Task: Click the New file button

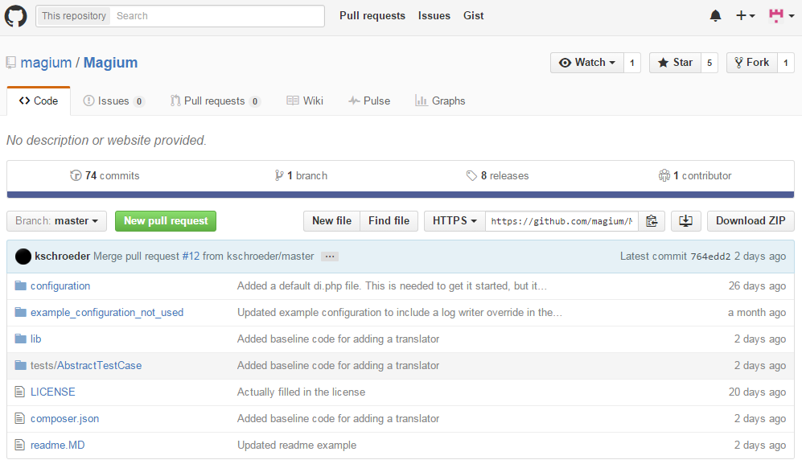Action: click(332, 221)
